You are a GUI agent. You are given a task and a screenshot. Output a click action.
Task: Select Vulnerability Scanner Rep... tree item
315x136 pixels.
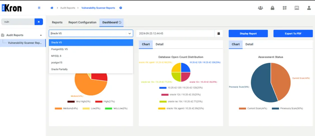(x=23, y=43)
